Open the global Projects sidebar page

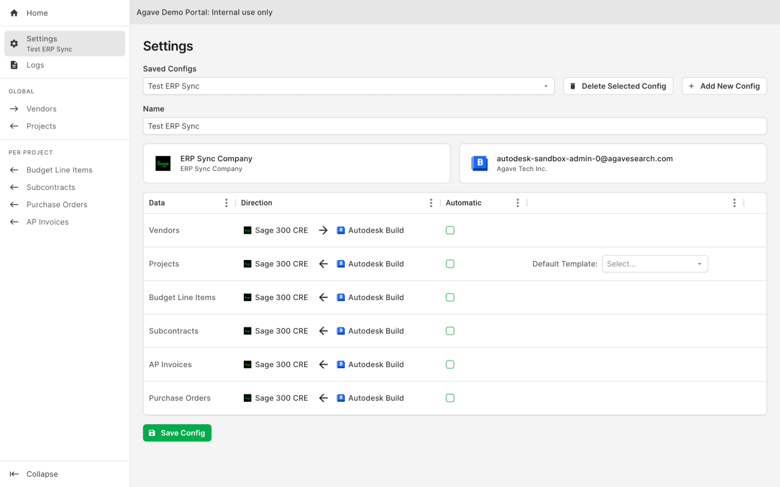click(x=65, y=126)
